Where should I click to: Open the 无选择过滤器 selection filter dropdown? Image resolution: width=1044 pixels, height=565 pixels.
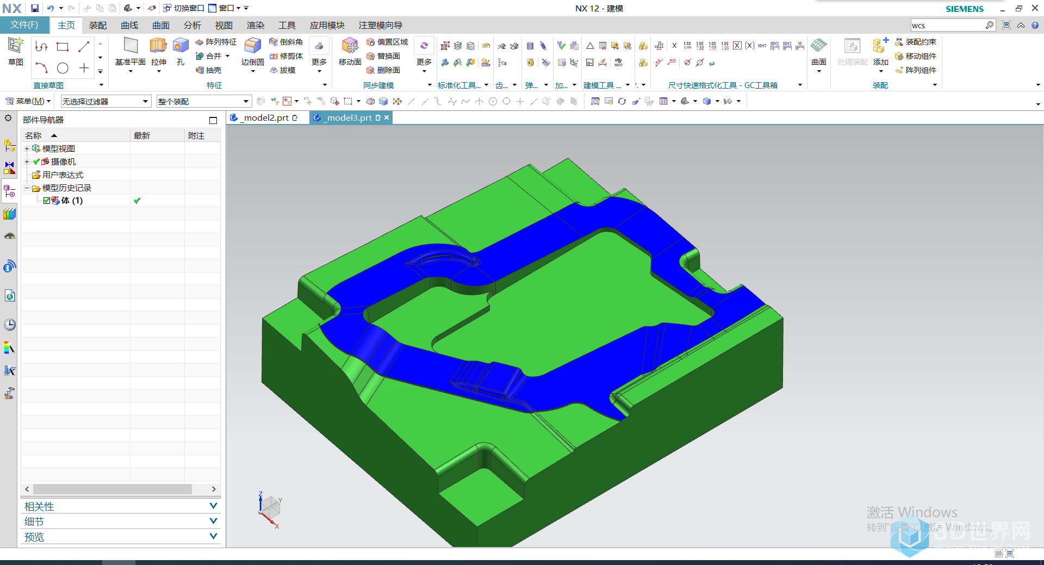tap(105, 102)
